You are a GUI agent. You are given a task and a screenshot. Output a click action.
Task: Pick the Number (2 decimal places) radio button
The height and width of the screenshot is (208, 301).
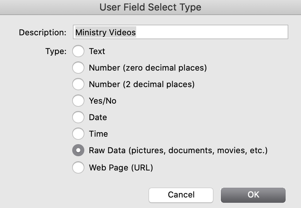[78, 84]
